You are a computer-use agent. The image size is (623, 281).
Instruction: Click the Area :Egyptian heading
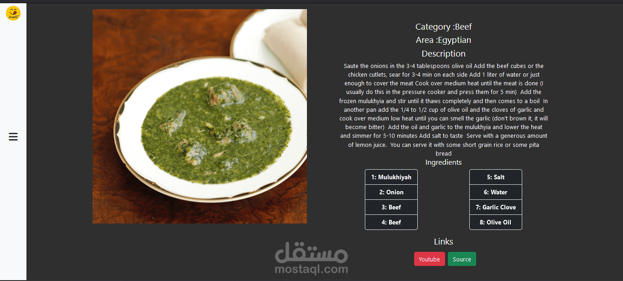click(443, 40)
